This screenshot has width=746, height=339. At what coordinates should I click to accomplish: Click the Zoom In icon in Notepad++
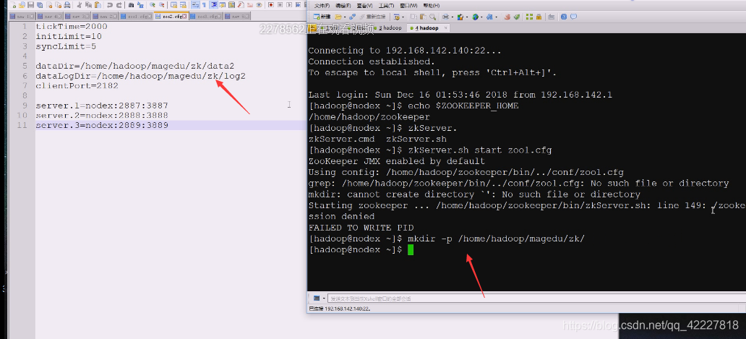153,5
